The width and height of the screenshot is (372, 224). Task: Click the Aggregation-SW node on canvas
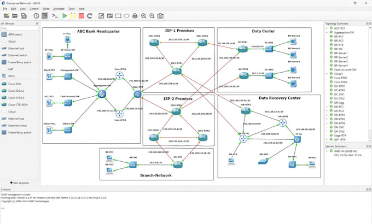pyautogui.click(x=102, y=94)
